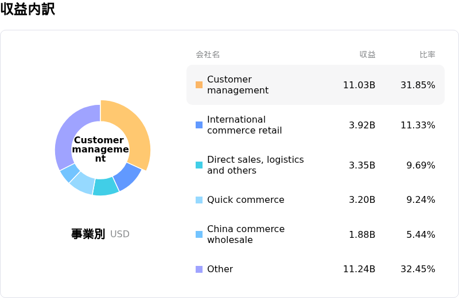Click the 比率 column header

coord(427,54)
